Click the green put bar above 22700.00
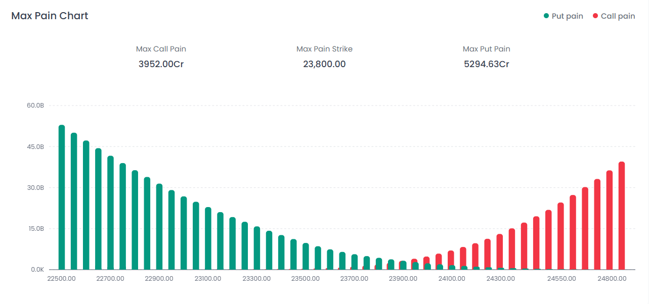Screen dimensions: 649x304 (x=110, y=212)
